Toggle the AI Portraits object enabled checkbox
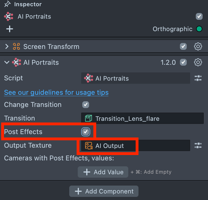 click(x=199, y=16)
